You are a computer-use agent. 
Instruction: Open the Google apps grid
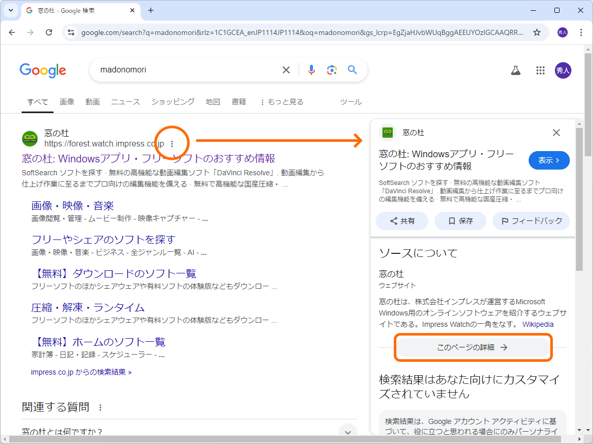coord(540,70)
